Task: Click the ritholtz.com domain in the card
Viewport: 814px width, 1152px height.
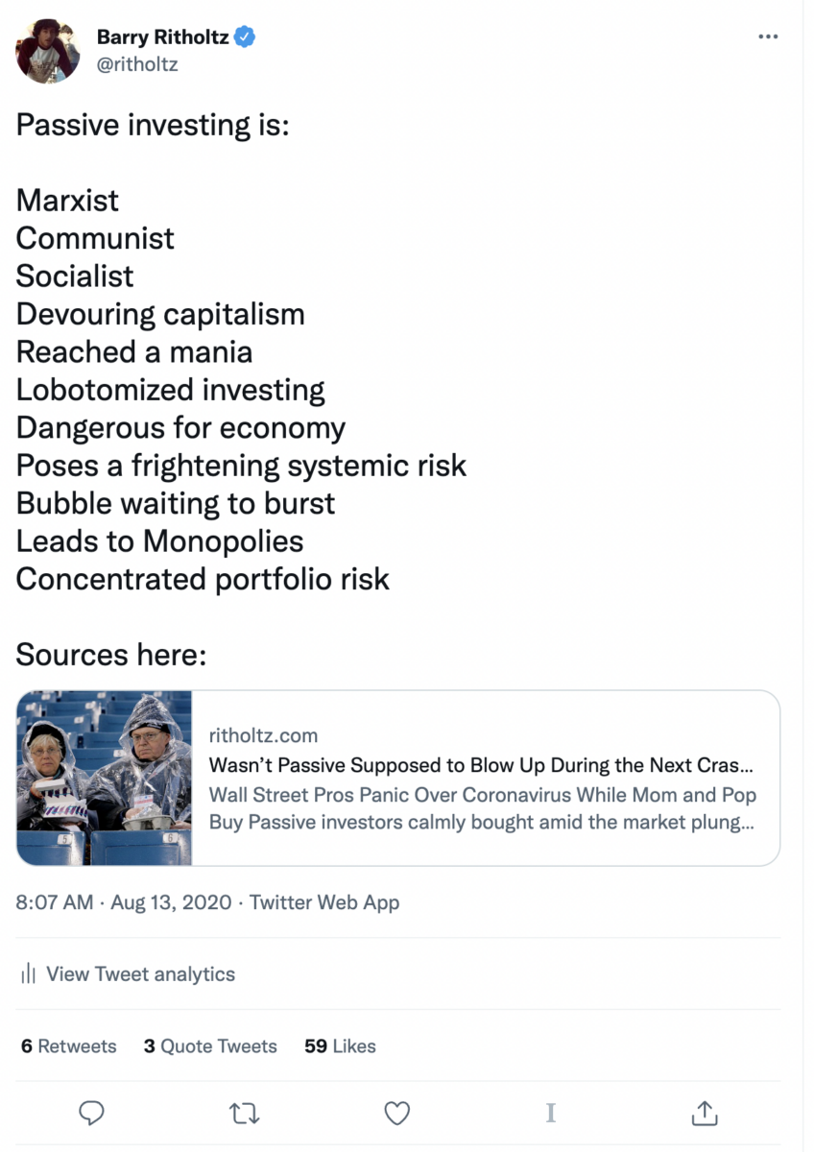Action: [x=263, y=735]
